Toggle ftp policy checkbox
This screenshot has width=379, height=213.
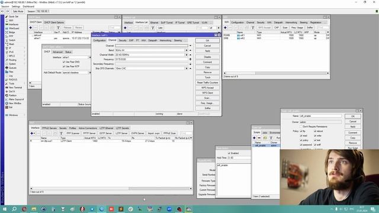click(x=301, y=131)
